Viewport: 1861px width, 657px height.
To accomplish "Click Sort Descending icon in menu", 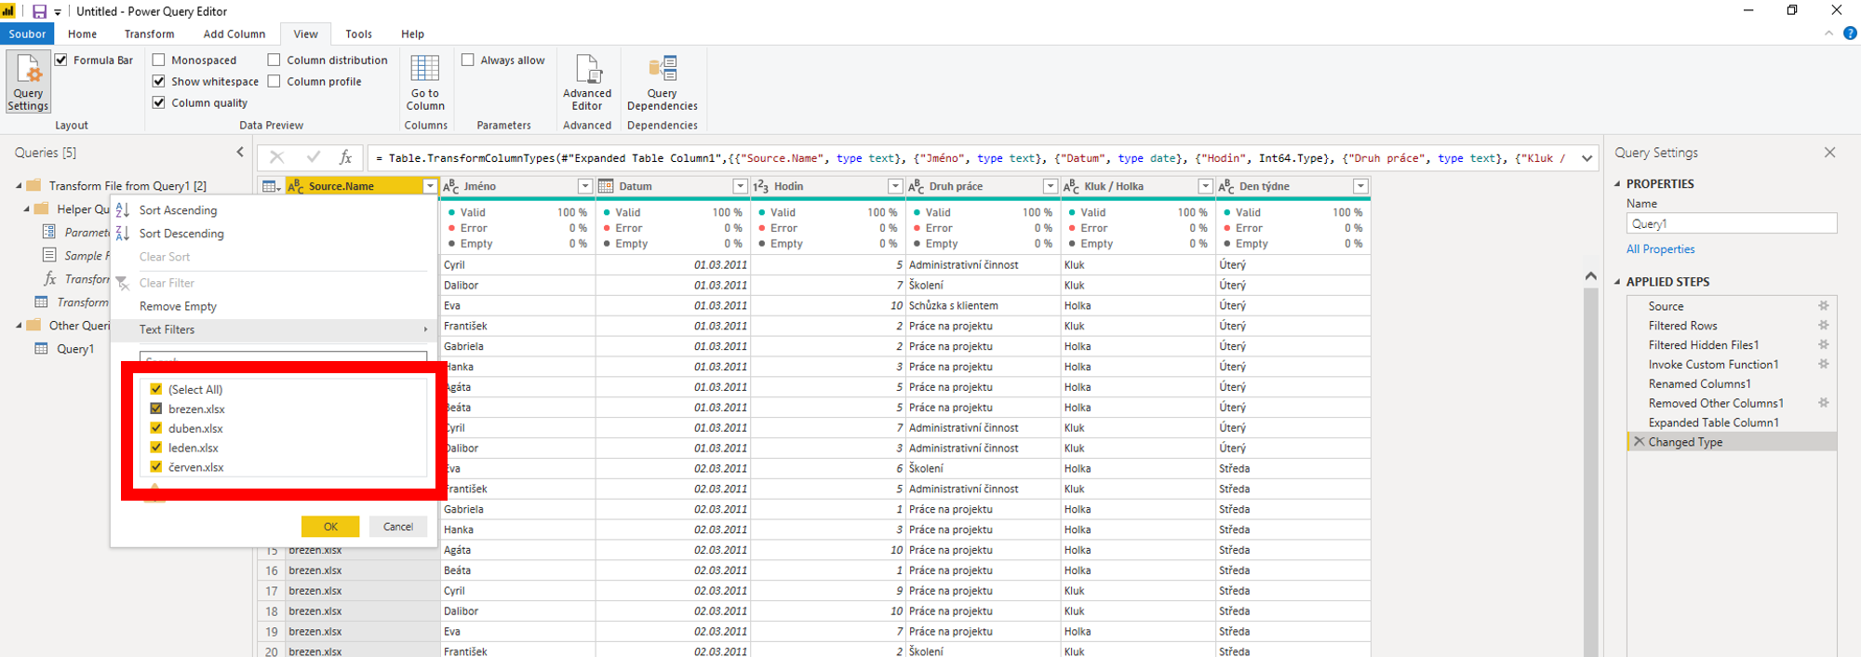I will (x=123, y=234).
